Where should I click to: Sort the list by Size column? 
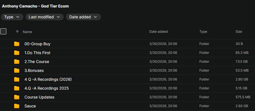(239, 32)
